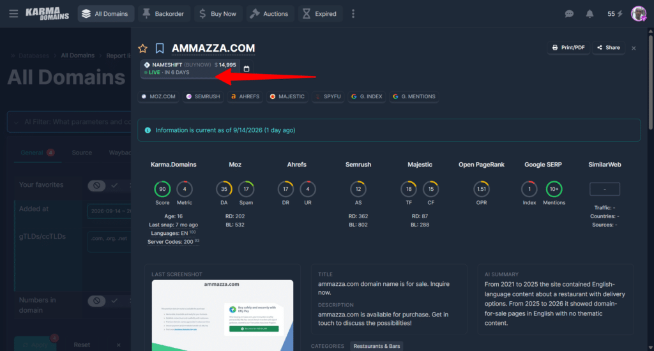654x351 pixels.
Task: Click Semrush BL: 802 value
Action: pyautogui.click(x=358, y=225)
